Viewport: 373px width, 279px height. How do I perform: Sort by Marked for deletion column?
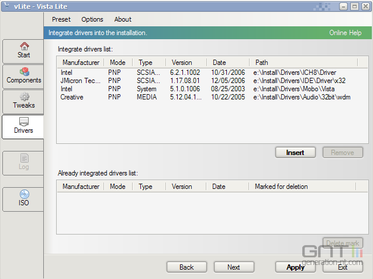tap(302, 187)
